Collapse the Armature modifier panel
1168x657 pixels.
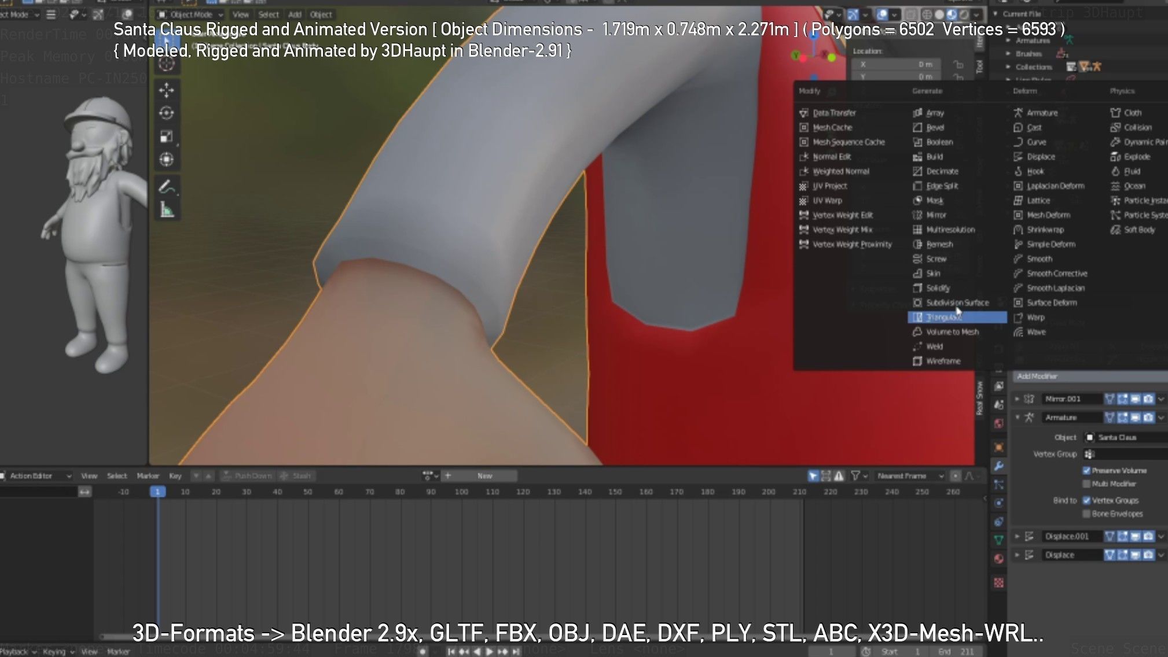1017,417
